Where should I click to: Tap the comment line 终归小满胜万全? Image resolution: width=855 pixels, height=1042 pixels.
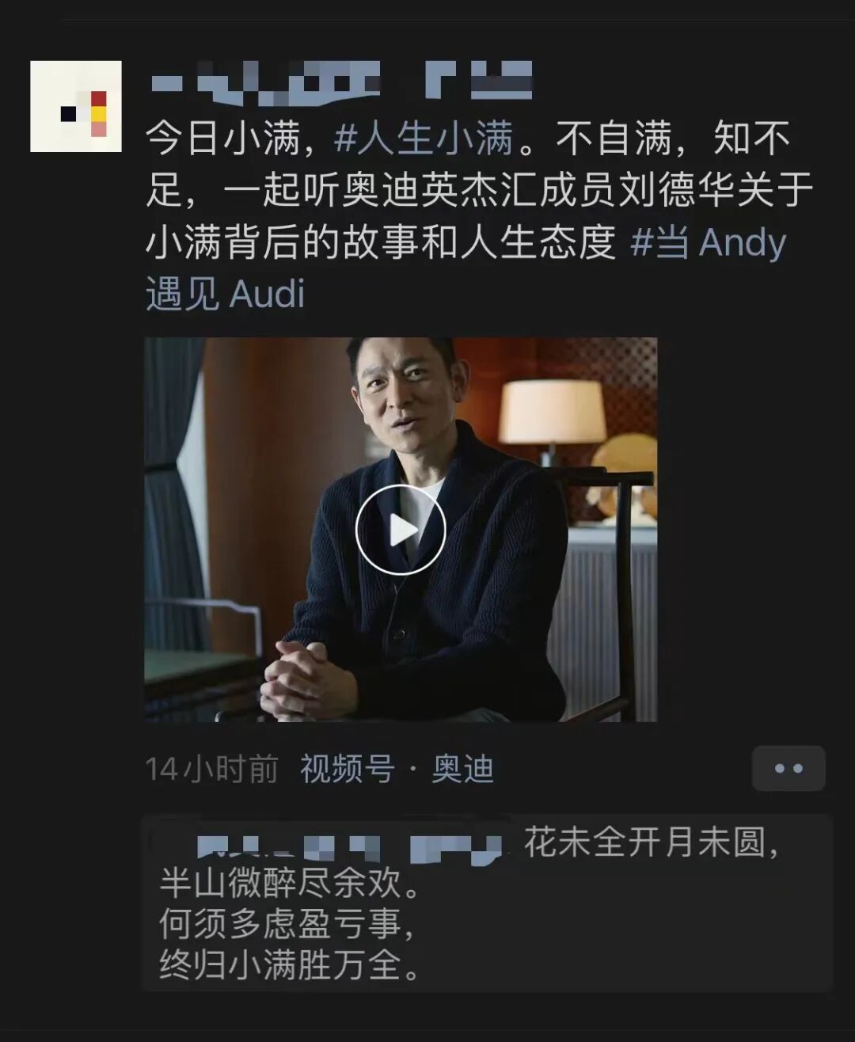coord(290,964)
